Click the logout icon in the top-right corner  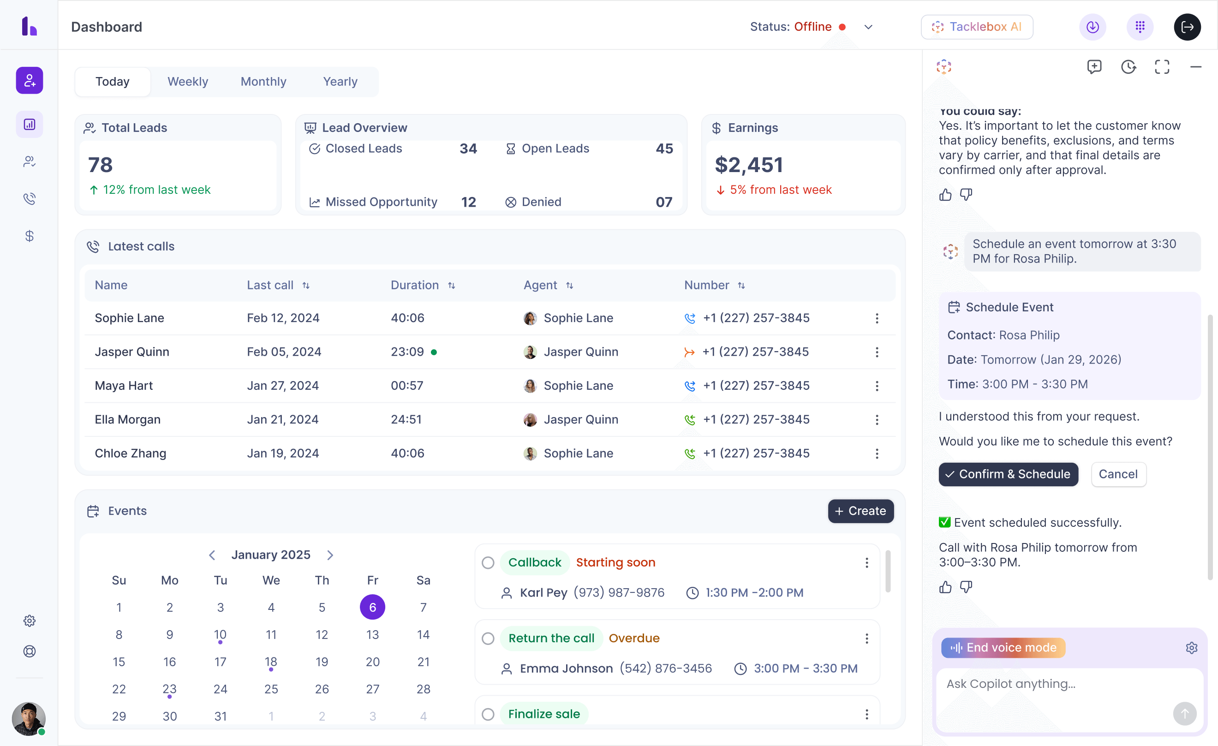point(1188,27)
